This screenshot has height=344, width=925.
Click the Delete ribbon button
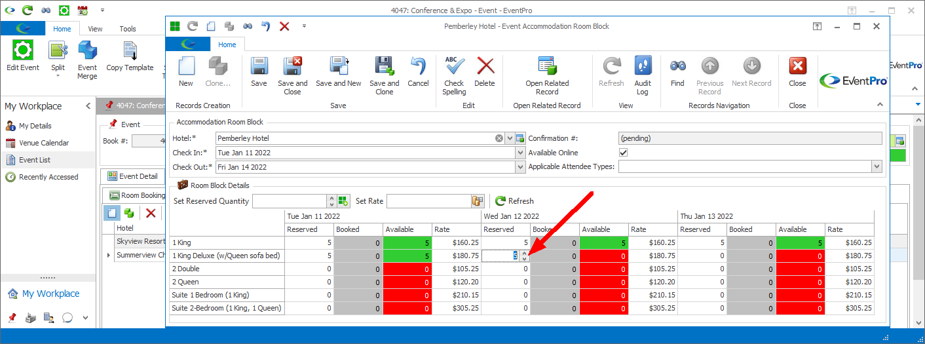485,72
